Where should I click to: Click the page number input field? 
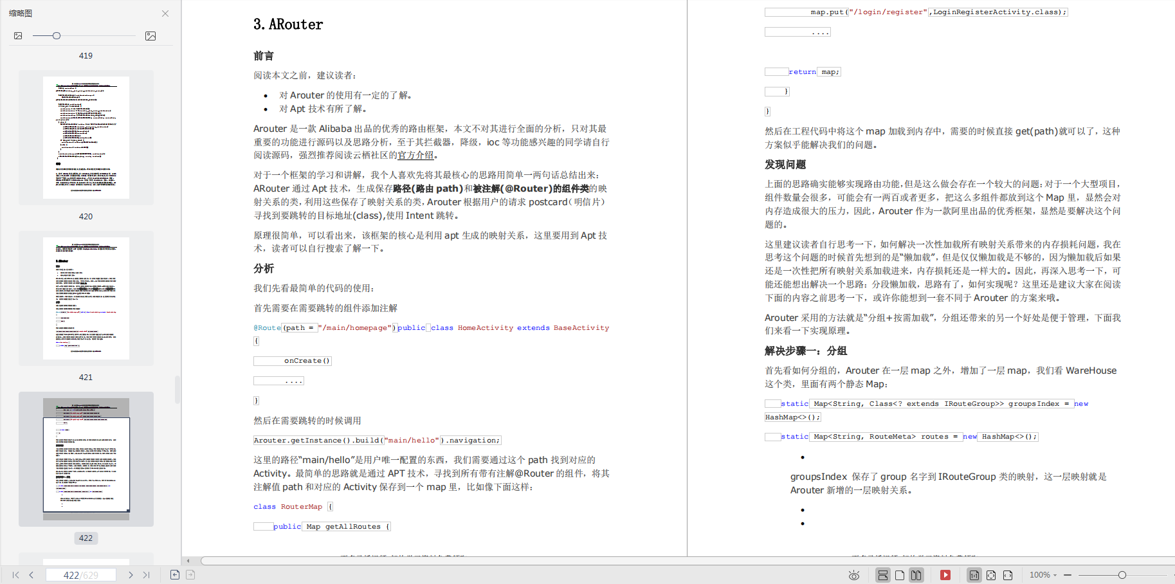pyautogui.click(x=81, y=575)
